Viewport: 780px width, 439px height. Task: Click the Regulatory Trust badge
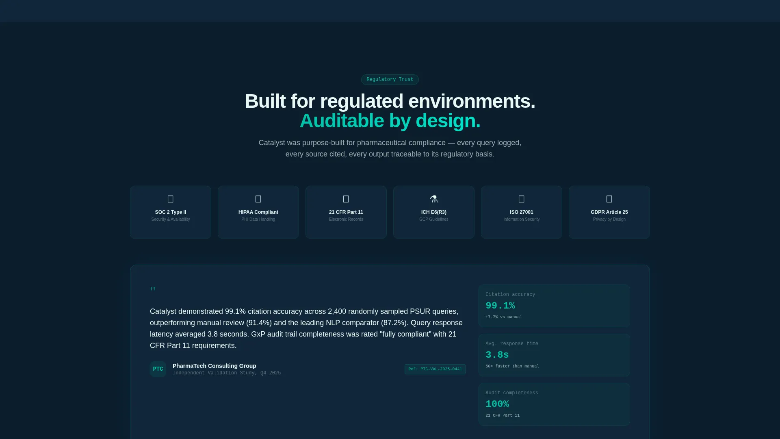(390, 80)
